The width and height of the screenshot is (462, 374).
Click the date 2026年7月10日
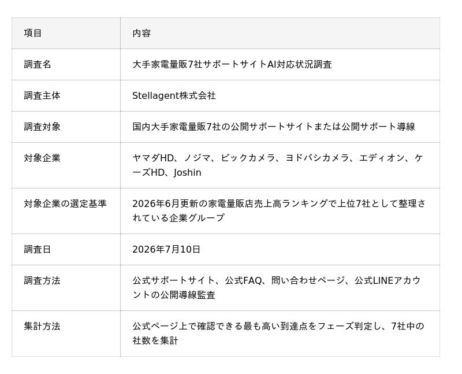click(x=166, y=250)
